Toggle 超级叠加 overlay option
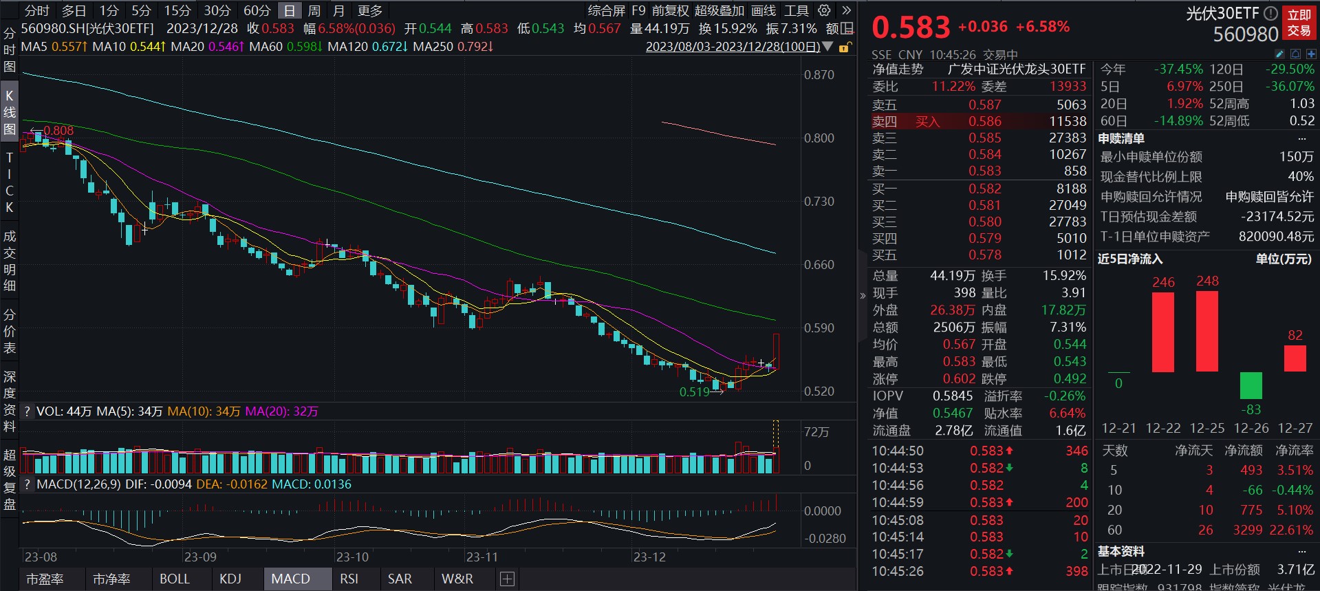Screen dimensions: 1320x591 tap(719, 10)
